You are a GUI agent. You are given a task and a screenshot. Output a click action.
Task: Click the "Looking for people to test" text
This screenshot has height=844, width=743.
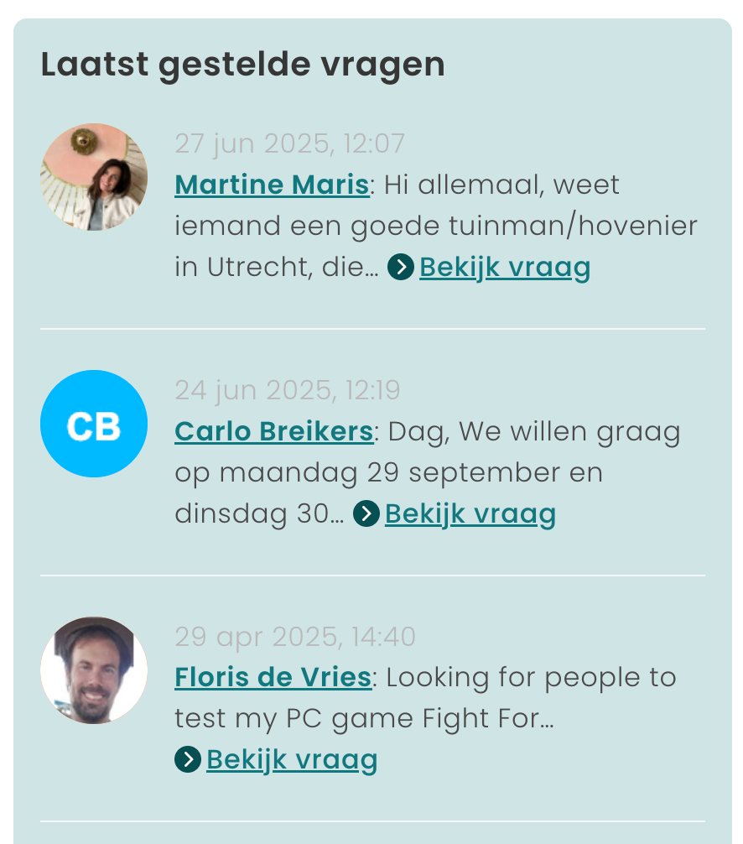[425, 697]
